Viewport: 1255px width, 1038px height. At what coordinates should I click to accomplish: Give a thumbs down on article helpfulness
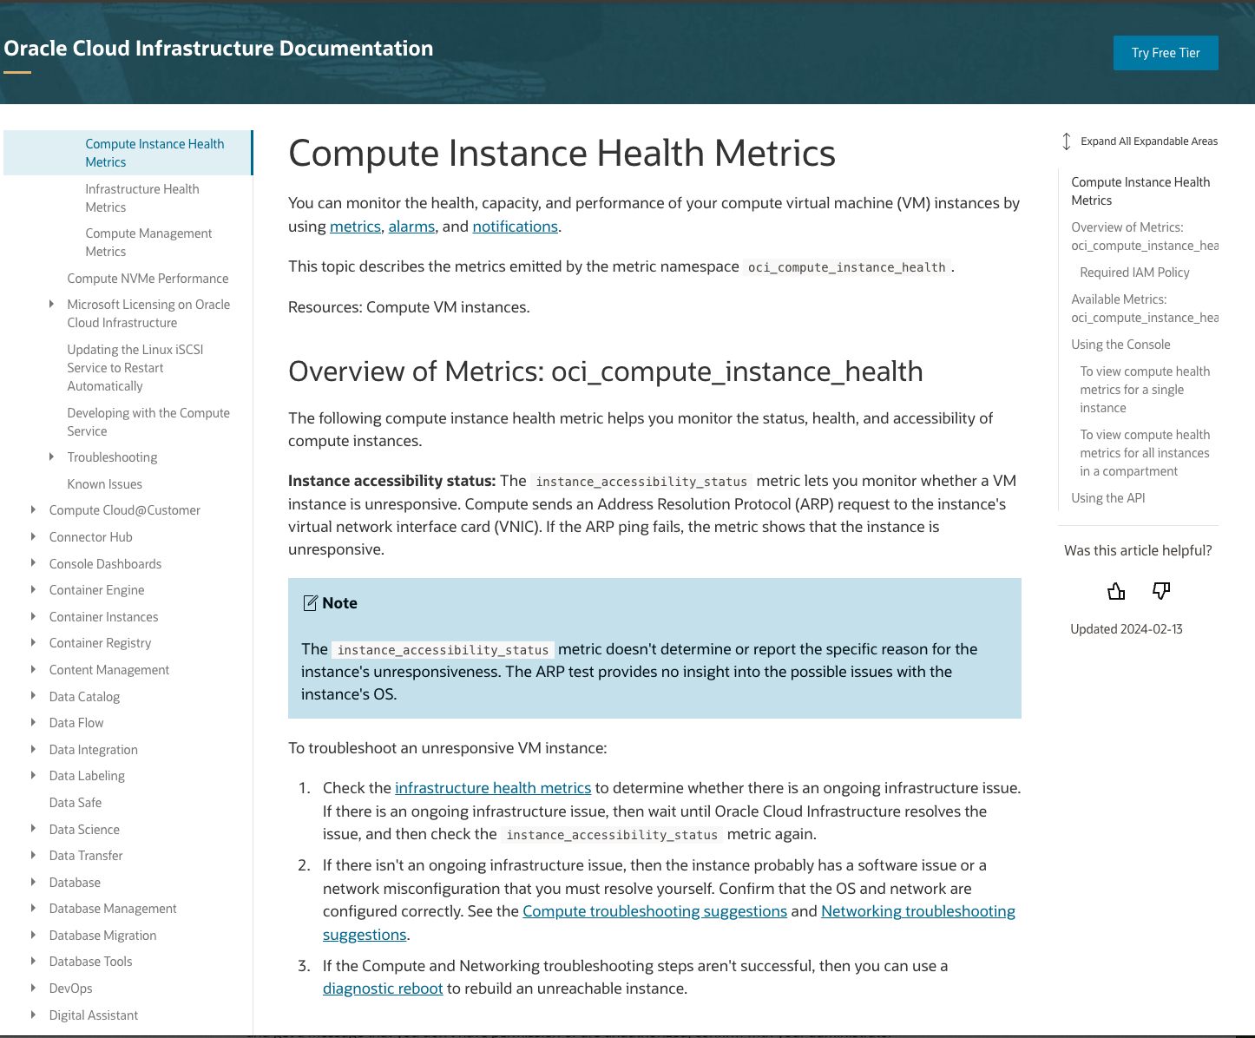[x=1160, y=591]
